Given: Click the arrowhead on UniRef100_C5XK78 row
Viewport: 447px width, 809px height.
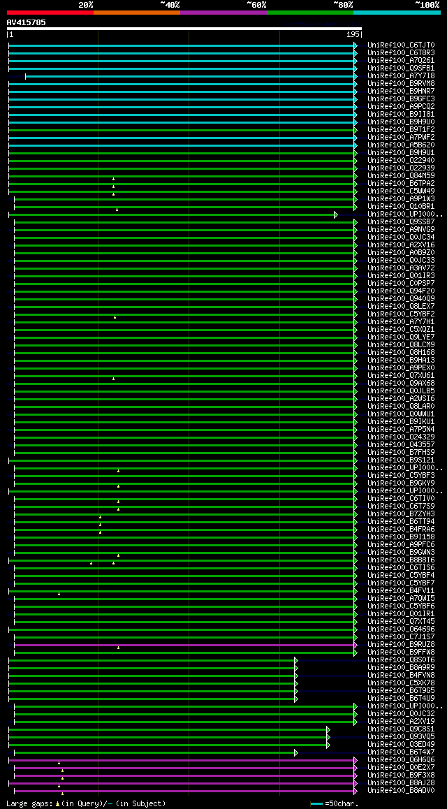Looking at the screenshot, I should point(296,684).
